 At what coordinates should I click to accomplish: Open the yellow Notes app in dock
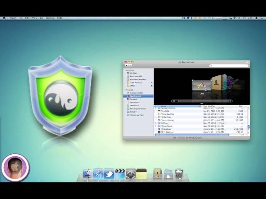click(141, 174)
